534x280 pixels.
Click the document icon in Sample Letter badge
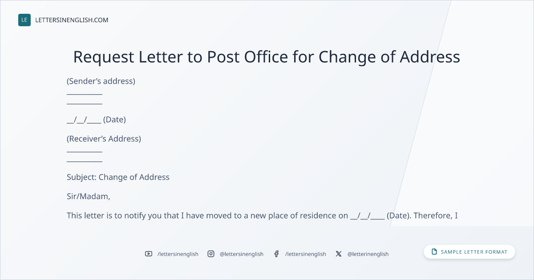point(434,252)
